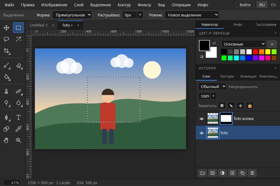Toggle lock all padlock
Screen dimensions: 280x186
(x=250, y=106)
